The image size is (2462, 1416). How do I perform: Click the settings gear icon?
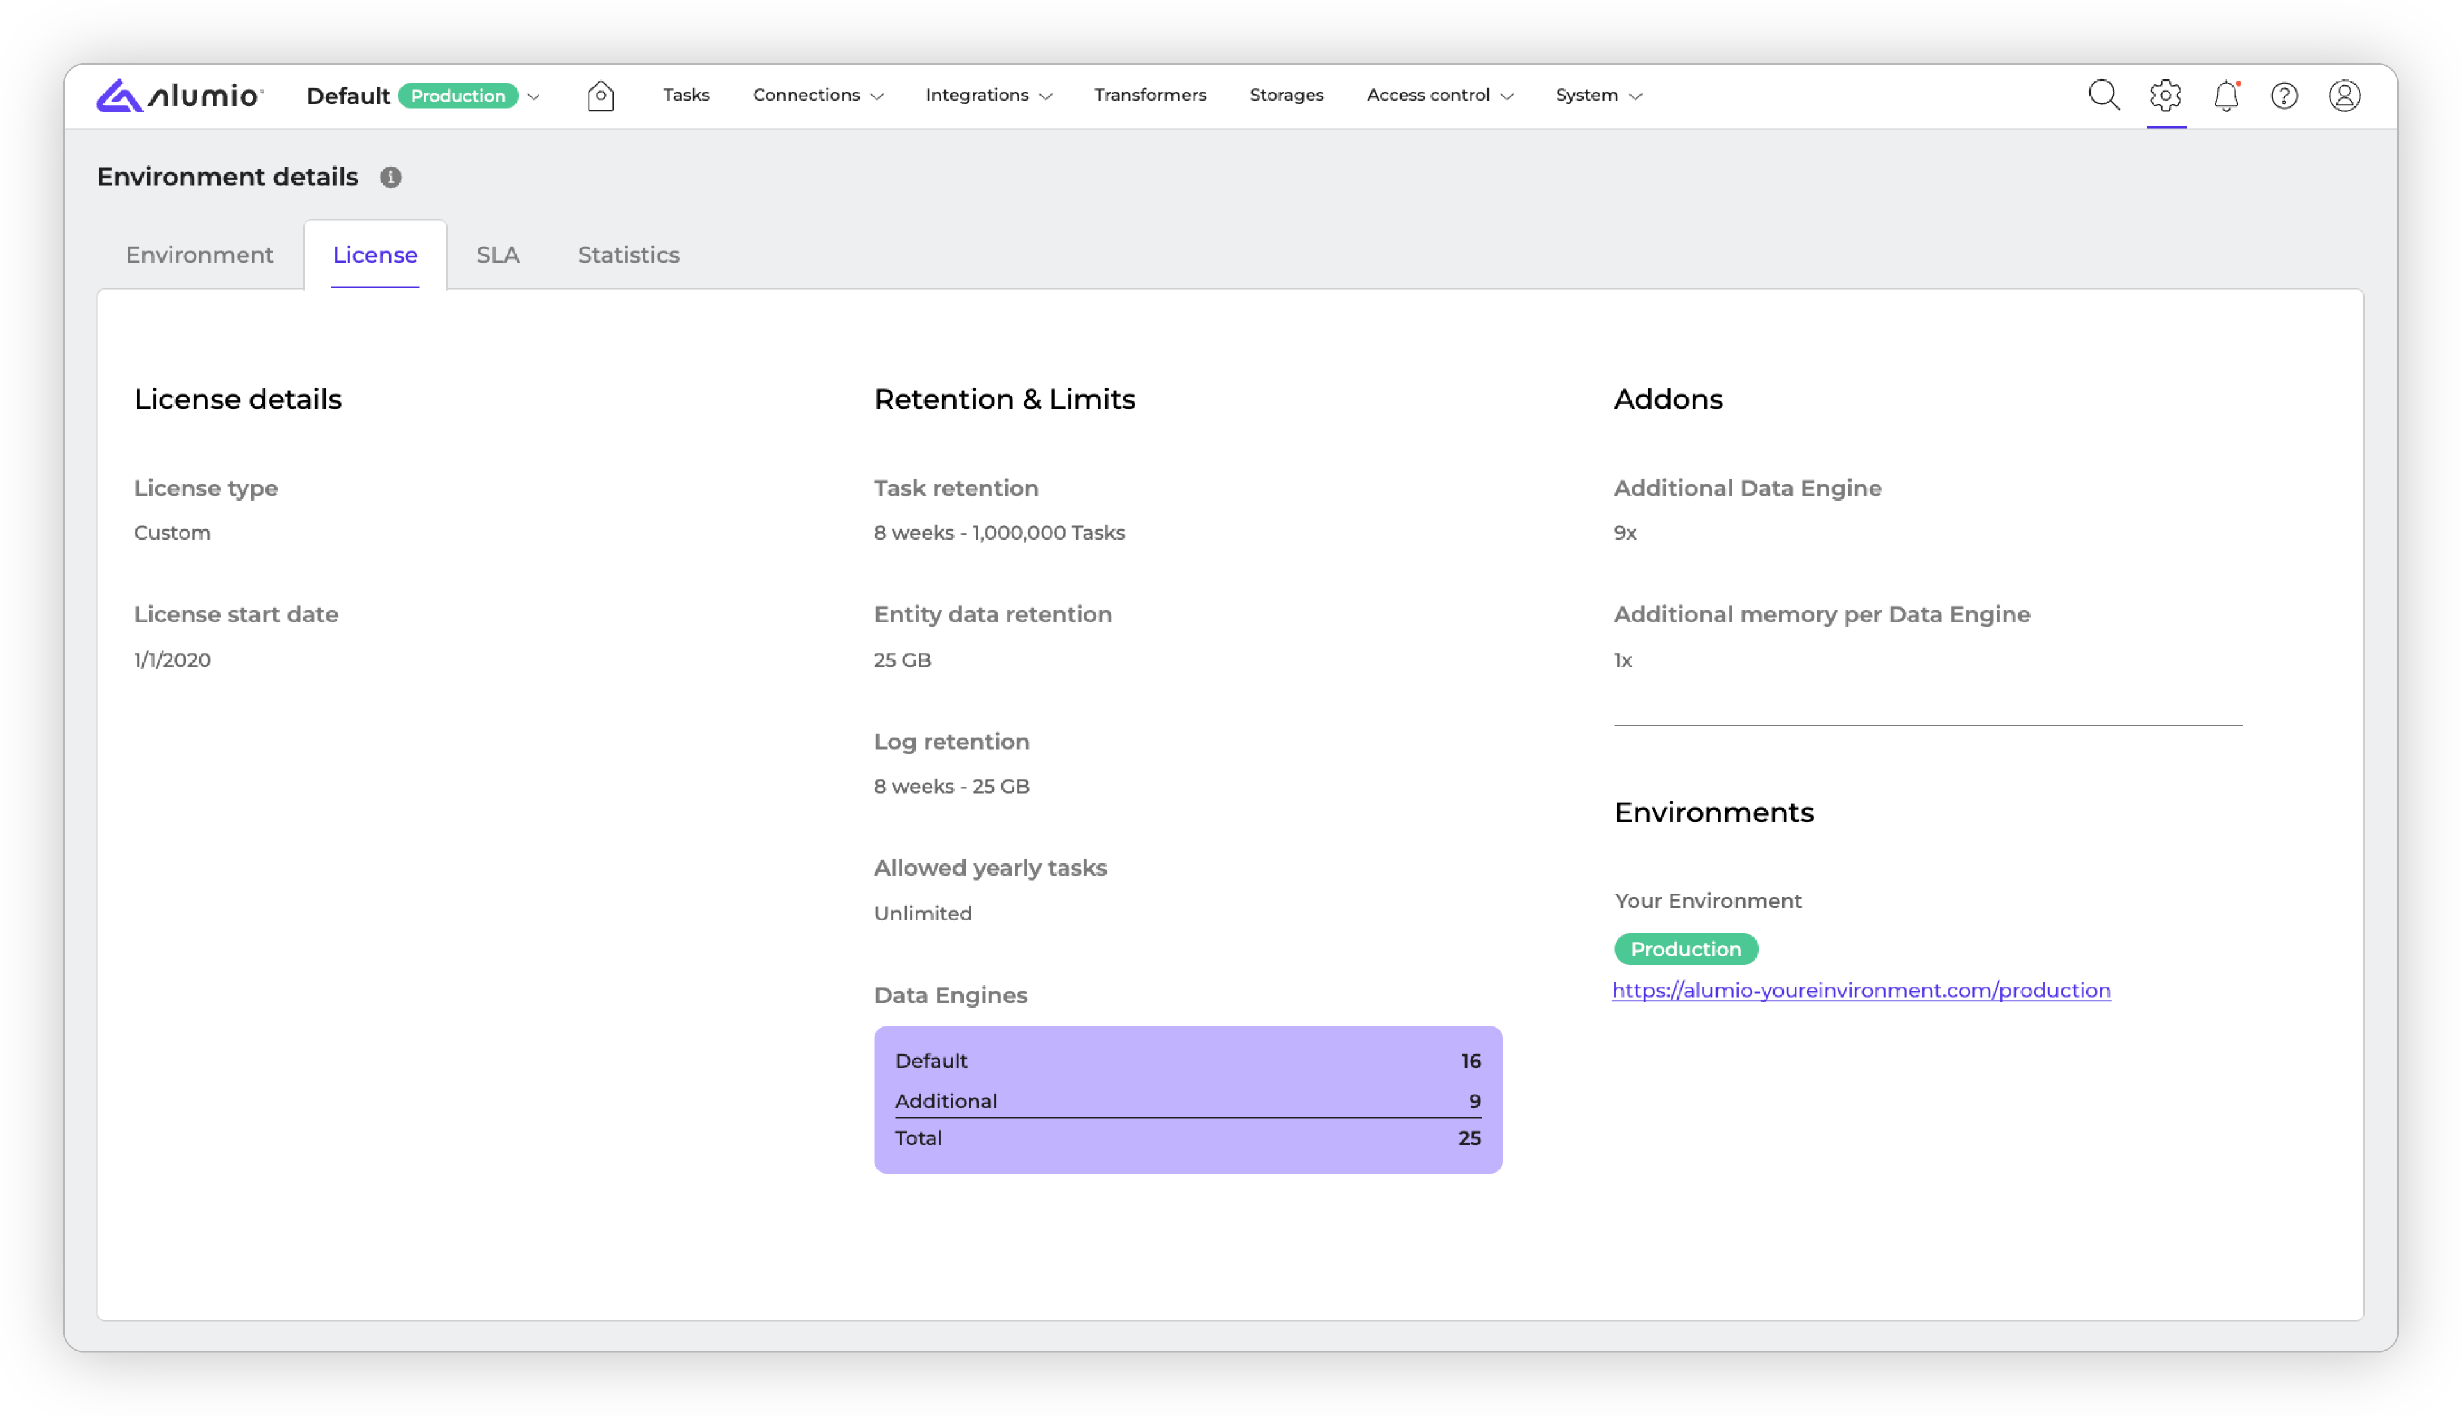coord(2165,96)
